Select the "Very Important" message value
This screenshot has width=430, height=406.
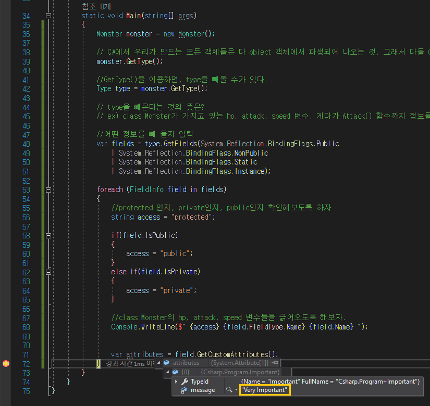(x=264, y=390)
